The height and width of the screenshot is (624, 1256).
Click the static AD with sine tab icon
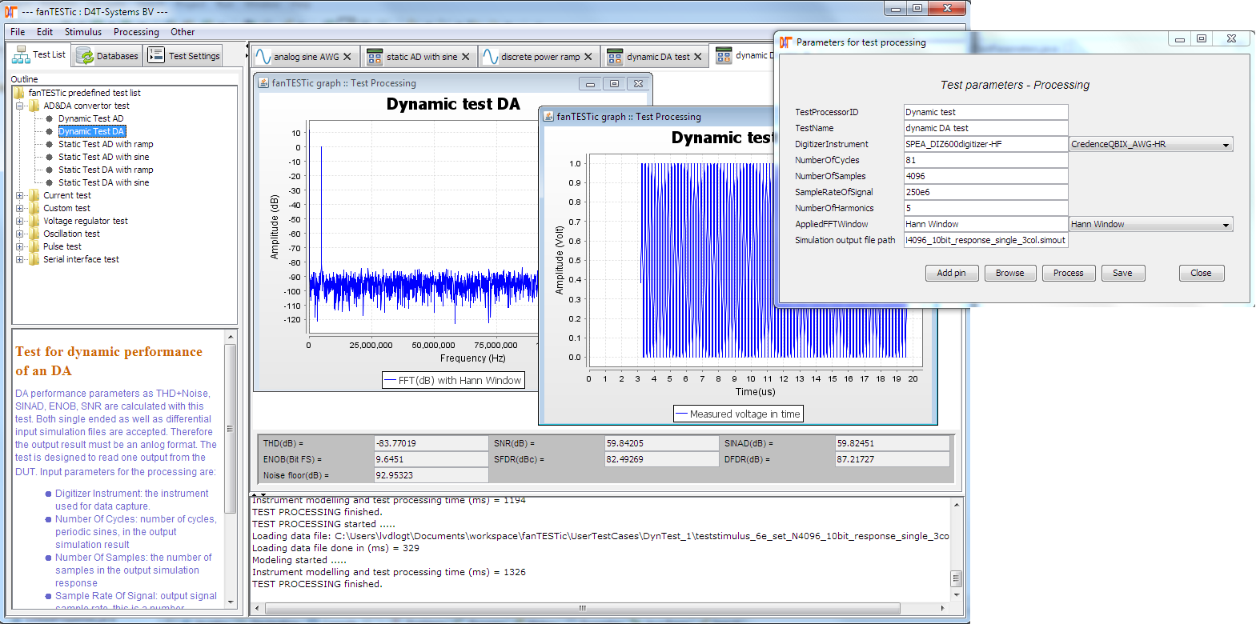[x=375, y=57]
